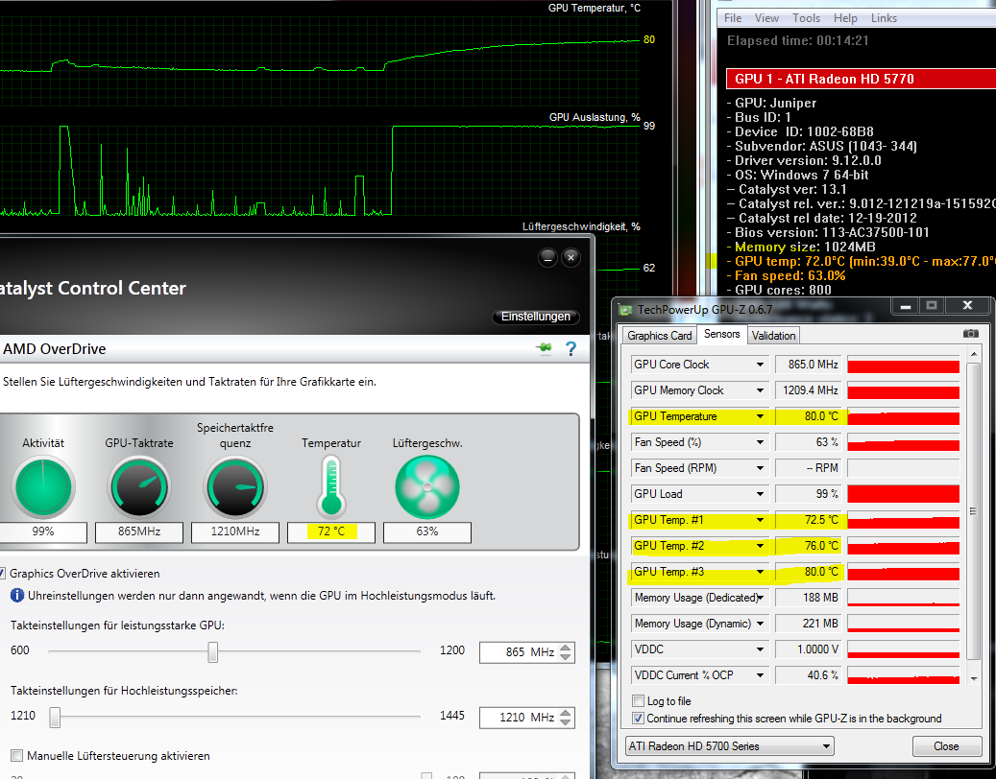Click the 80.0 °C GPU Temperature value
The width and height of the screenshot is (996, 779).
[x=809, y=416]
